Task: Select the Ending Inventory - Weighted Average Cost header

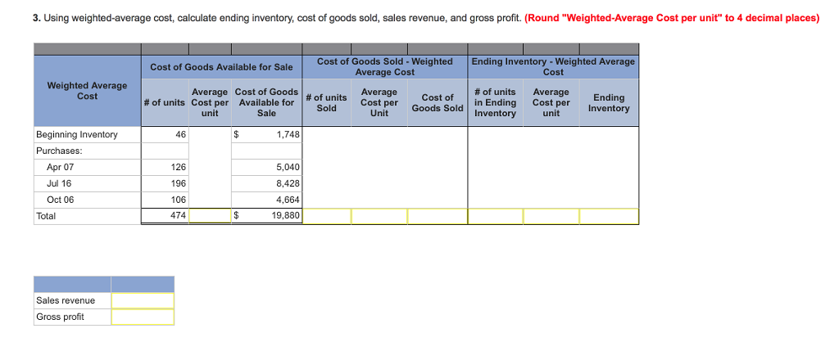Action: click(x=553, y=67)
